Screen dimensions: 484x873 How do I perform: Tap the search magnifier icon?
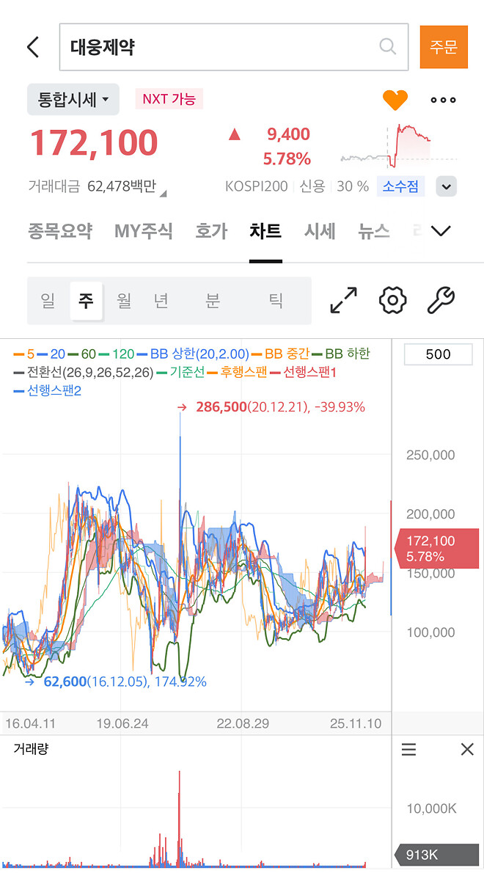pos(387,46)
